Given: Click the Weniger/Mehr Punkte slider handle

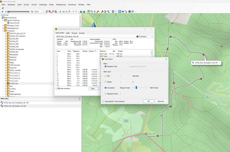Looking at the screenshot, I should [x=136, y=88].
